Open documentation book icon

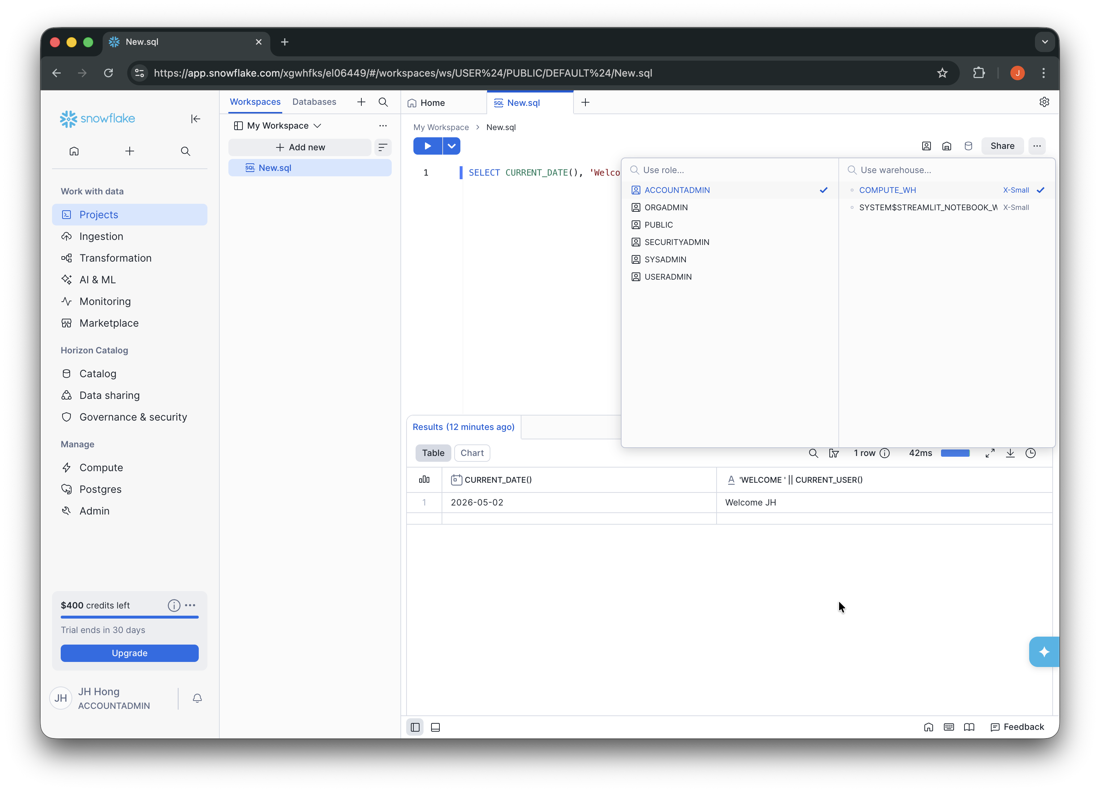[x=969, y=727]
